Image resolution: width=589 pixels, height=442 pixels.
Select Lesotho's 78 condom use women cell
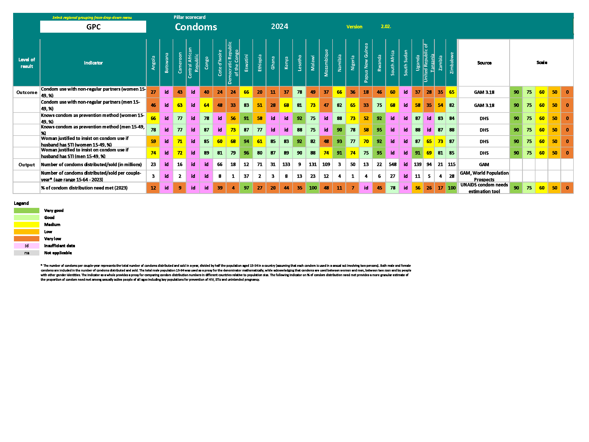click(x=300, y=92)
